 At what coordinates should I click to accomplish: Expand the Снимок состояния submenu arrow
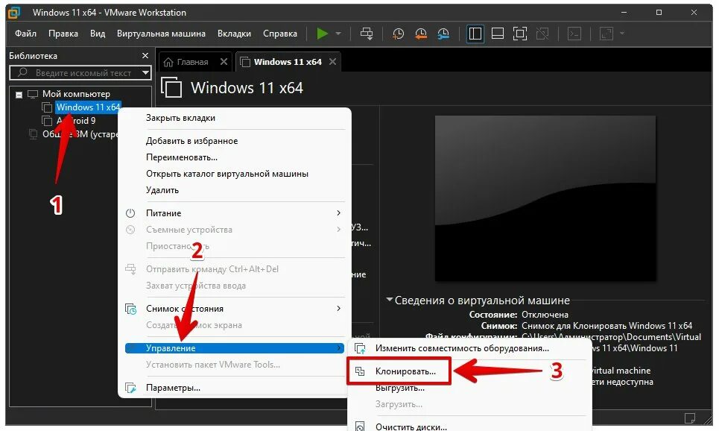(338, 309)
